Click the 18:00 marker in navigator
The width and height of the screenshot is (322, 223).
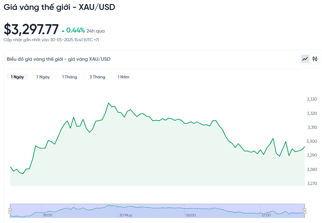(48, 215)
